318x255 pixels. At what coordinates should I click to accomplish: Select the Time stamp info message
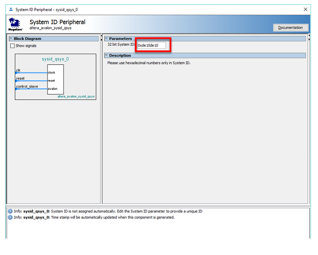coord(94,218)
